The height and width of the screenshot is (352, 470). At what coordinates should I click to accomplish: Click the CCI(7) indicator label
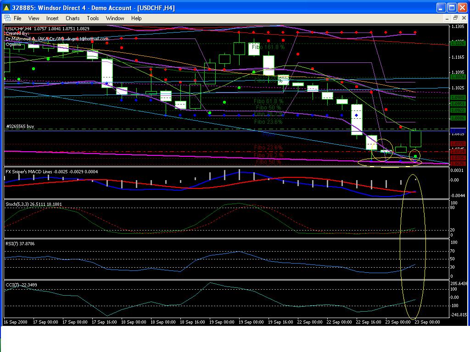(21, 285)
